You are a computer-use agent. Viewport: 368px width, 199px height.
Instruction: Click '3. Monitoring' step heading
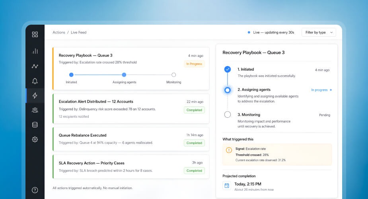click(x=249, y=115)
